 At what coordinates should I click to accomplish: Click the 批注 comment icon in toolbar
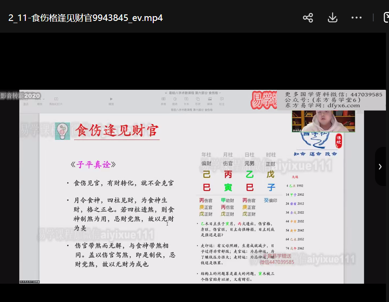pos(222,100)
